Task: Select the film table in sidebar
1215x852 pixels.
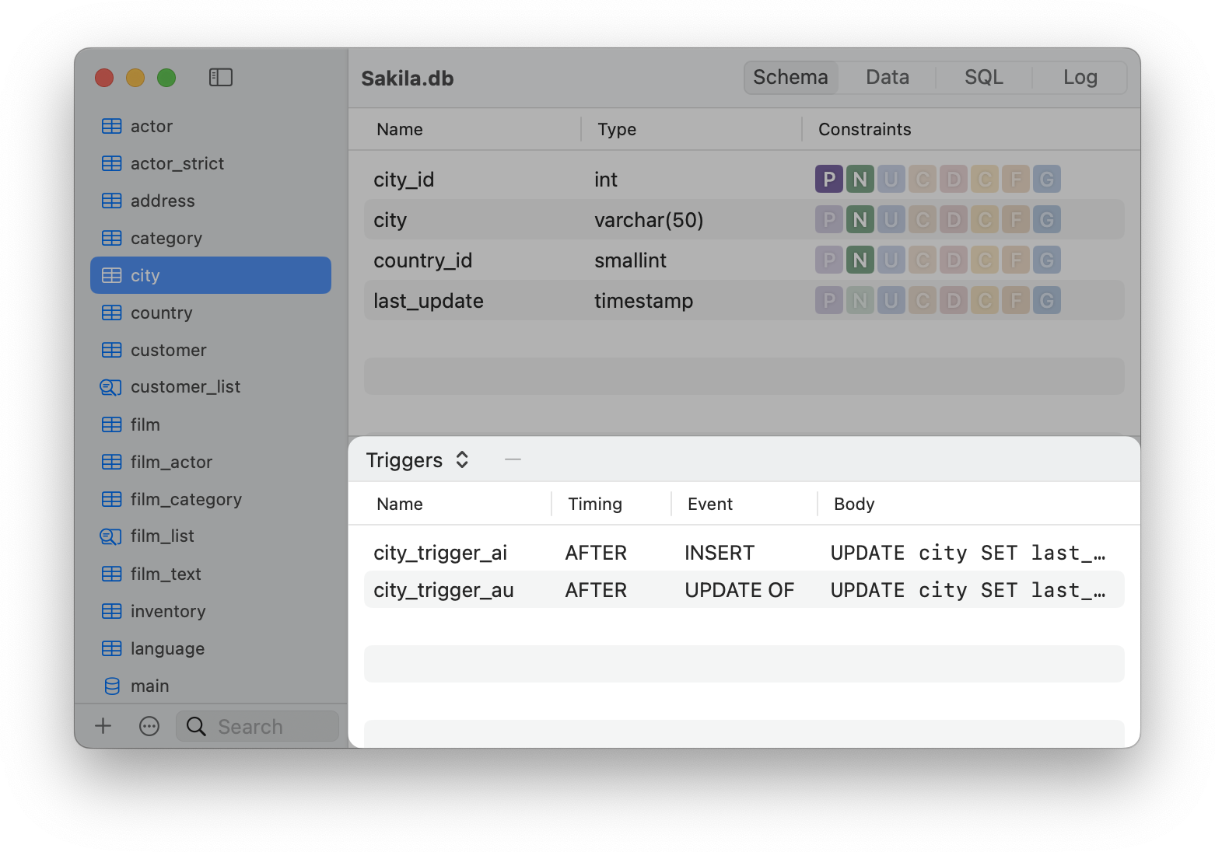Action: point(211,424)
